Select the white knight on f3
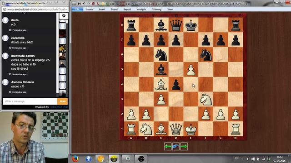The width and height of the screenshot is (291, 163). click(206, 99)
